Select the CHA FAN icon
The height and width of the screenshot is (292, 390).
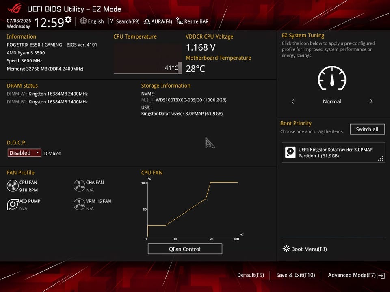[x=79, y=186]
